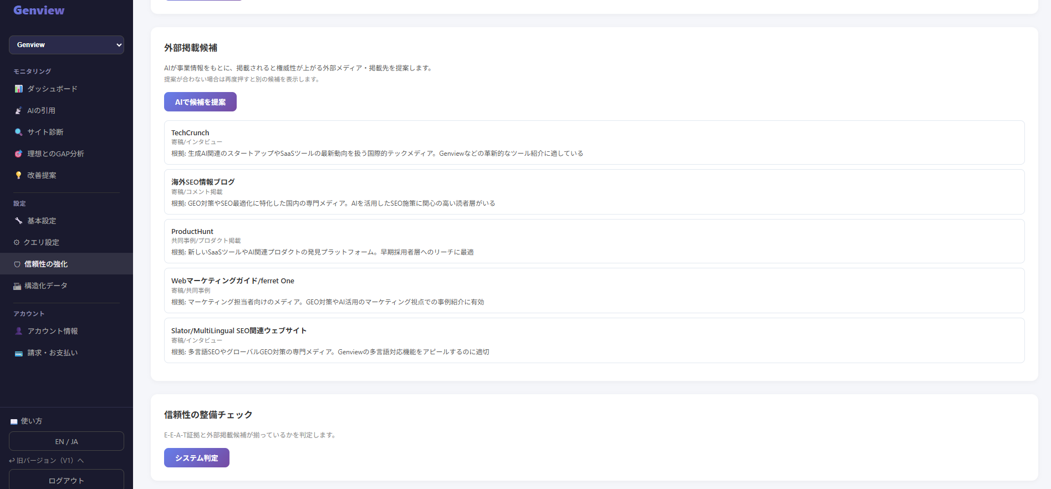Select the Slator/MultiLingual SEO関連ウェブサイト card

[594, 340]
